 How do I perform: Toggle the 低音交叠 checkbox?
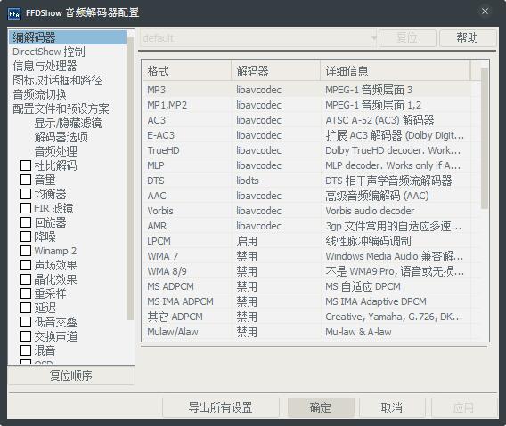click(26, 322)
